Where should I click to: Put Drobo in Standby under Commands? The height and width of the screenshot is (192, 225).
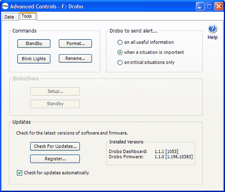tap(34, 44)
